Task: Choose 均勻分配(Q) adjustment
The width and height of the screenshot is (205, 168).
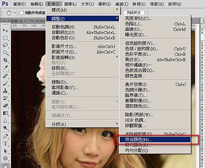Action: pos(155,150)
